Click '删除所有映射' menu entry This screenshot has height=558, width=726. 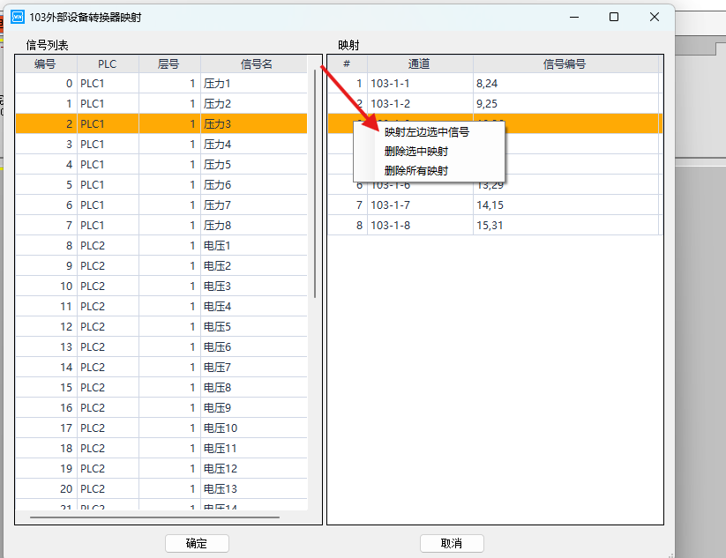click(416, 170)
